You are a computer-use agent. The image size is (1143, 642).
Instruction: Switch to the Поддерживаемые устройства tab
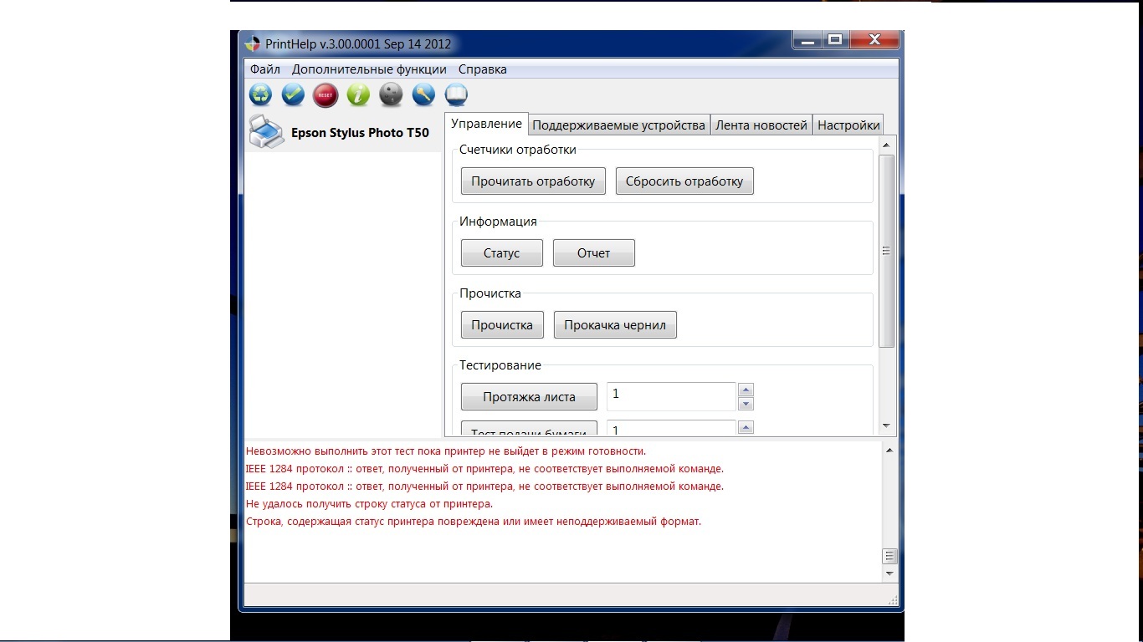619,125
